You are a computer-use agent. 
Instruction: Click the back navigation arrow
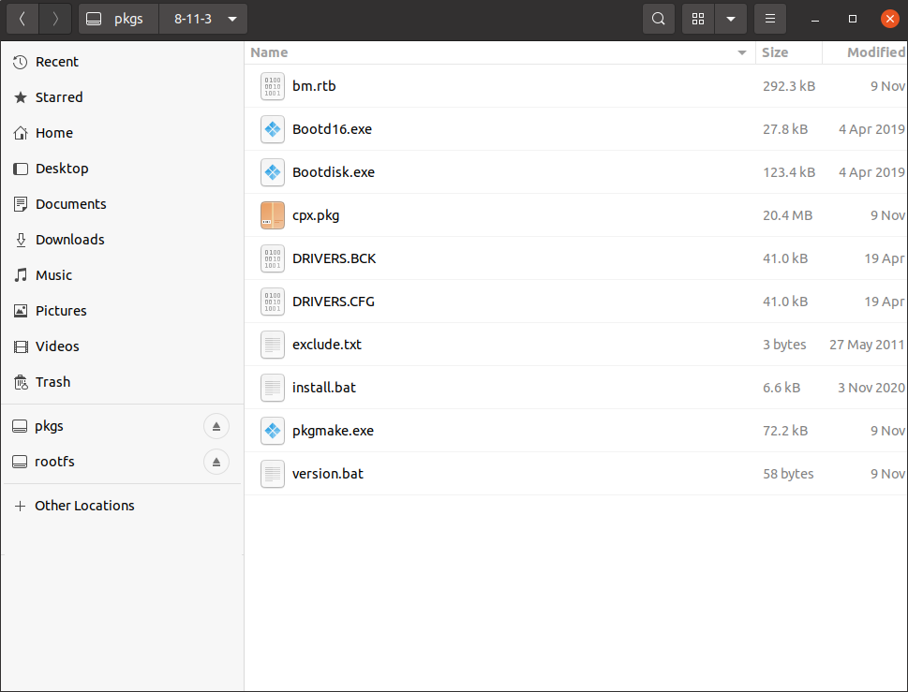click(22, 19)
